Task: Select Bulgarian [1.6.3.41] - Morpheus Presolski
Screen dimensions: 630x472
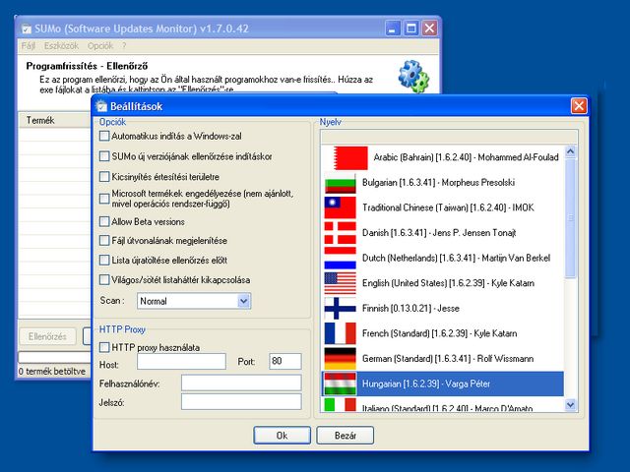Action: [443, 183]
